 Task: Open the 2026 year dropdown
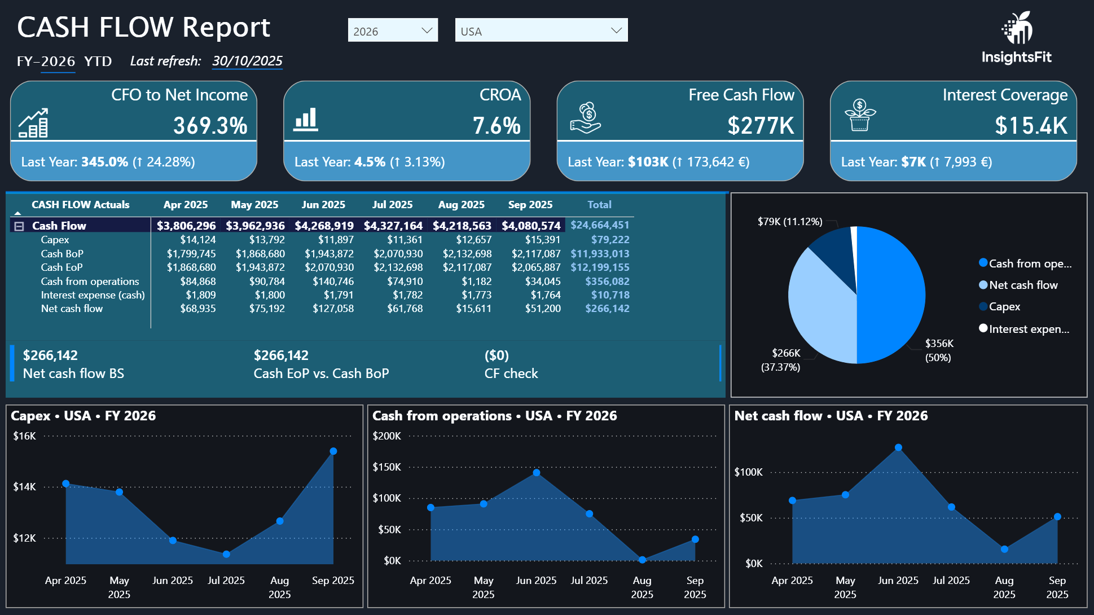point(393,30)
